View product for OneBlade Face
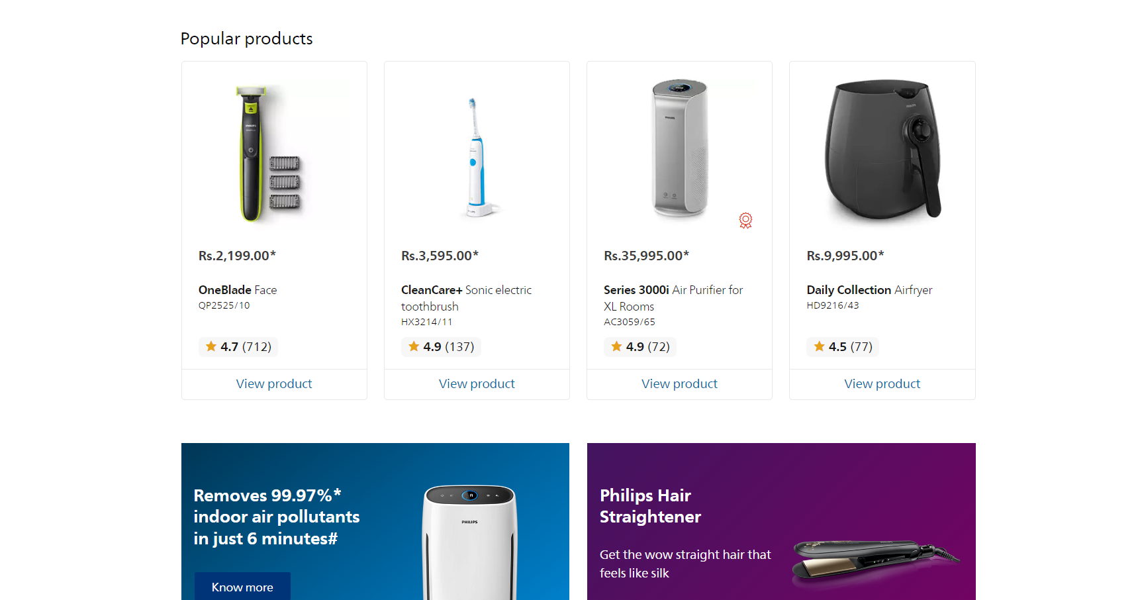 pyautogui.click(x=274, y=384)
